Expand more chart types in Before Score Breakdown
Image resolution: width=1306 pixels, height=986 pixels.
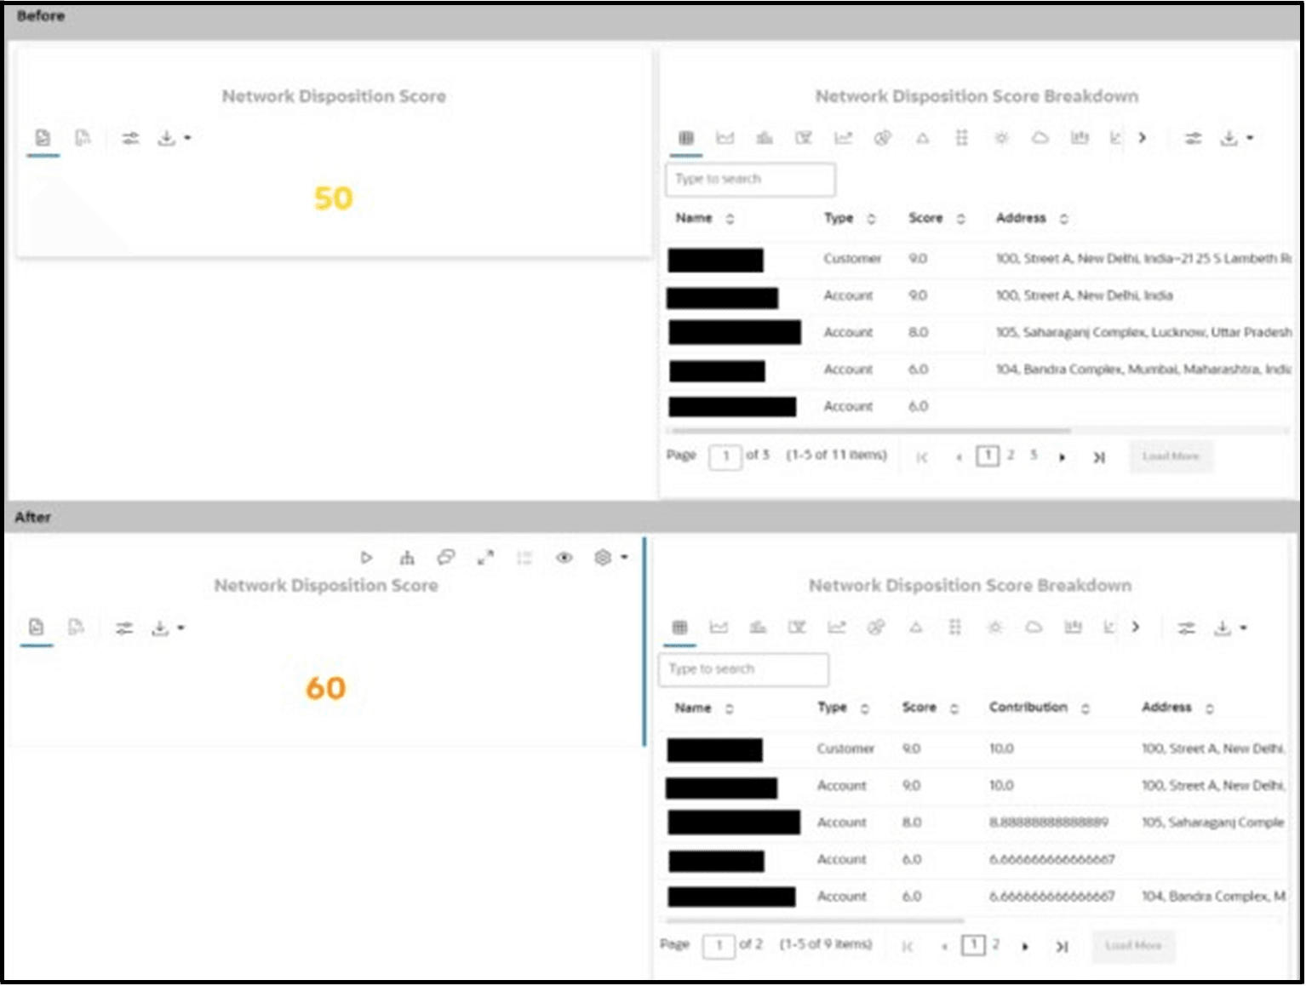tap(1143, 138)
